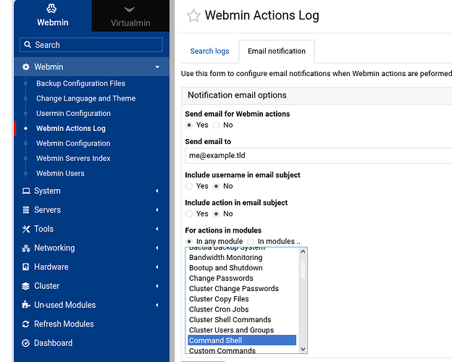Screen dimensions: 452x362
Task: Expand the Cluster category arrow
Action: (157, 286)
